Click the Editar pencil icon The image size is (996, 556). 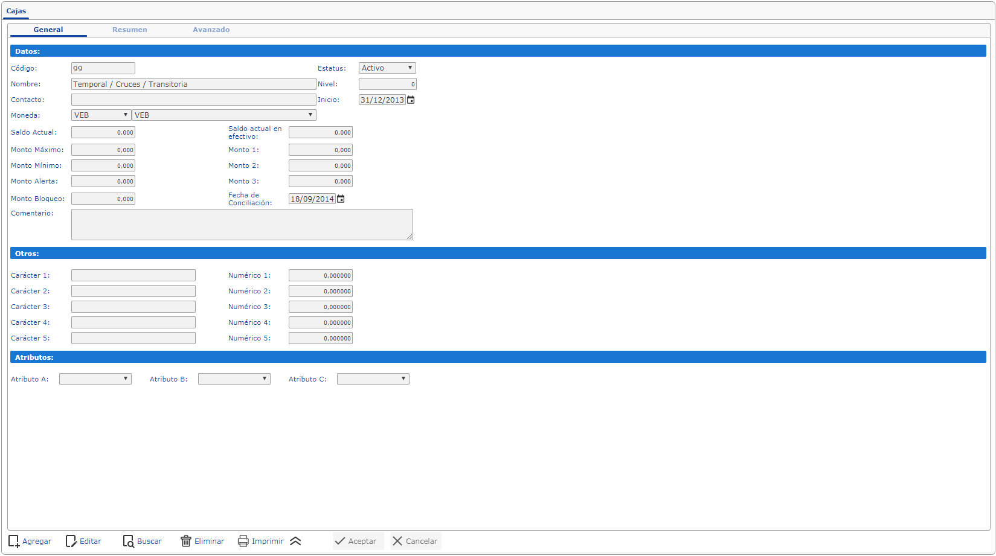coord(71,542)
